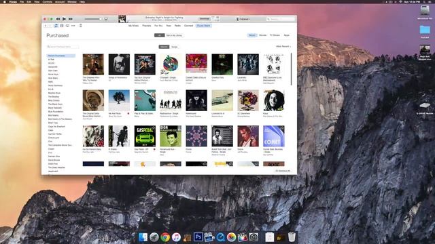Select Bob Marley & The Wailers artist
This screenshot has height=244, width=435.
tap(60, 119)
